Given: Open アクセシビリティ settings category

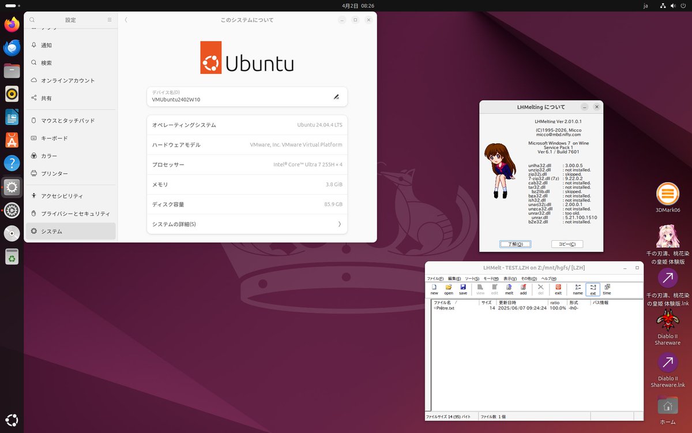Looking at the screenshot, I should (71, 196).
